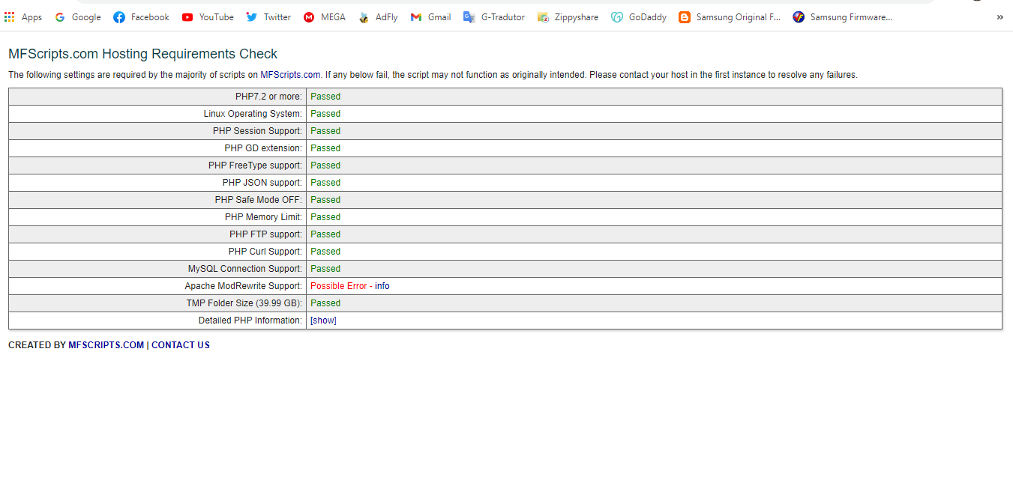Open the AdFly bookmark
This screenshot has width=1013, height=483.
click(378, 17)
